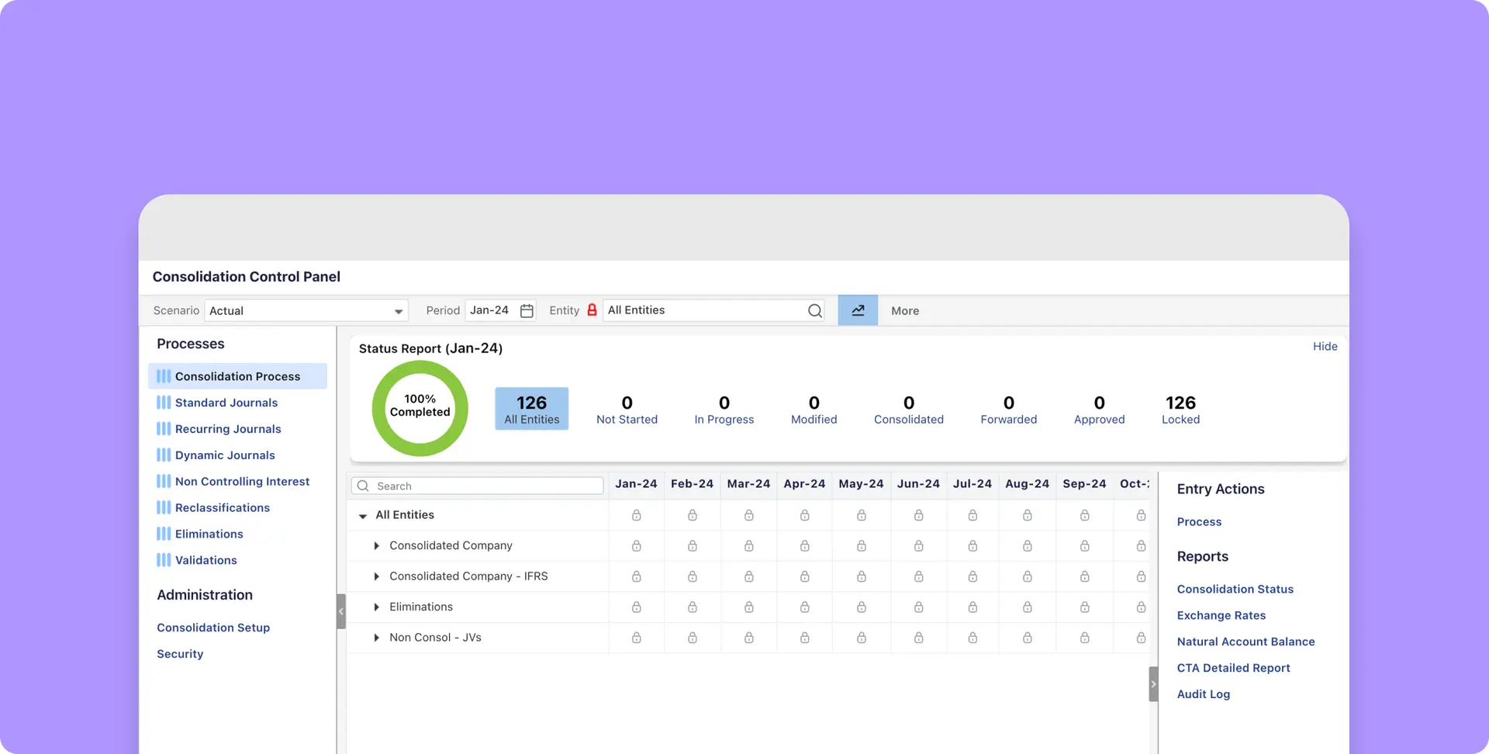This screenshot has width=1489, height=754.
Task: Open Recurring Journals via its icon
Action: click(x=164, y=429)
